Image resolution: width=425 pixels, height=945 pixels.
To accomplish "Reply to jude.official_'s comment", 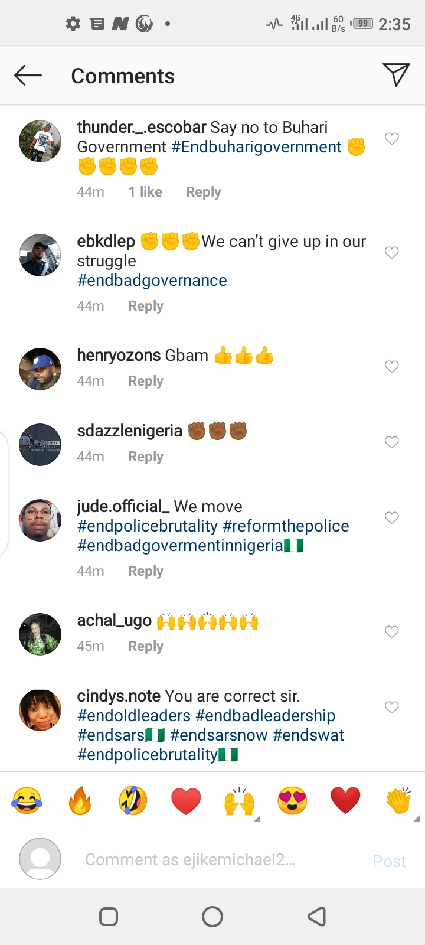I will pos(146,571).
